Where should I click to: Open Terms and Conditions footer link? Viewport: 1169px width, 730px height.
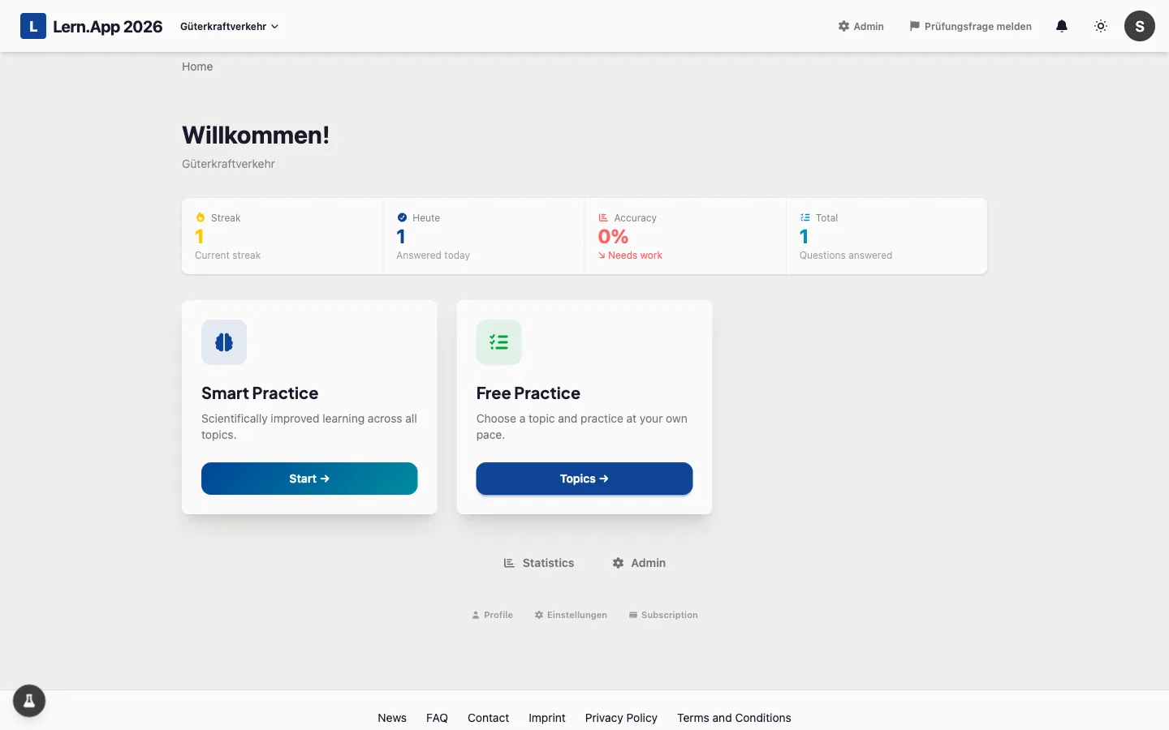click(x=734, y=718)
